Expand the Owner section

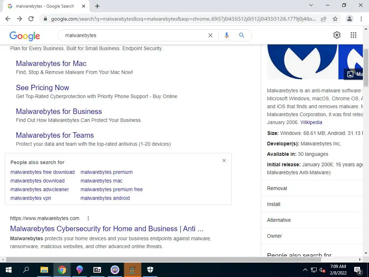coord(312,236)
